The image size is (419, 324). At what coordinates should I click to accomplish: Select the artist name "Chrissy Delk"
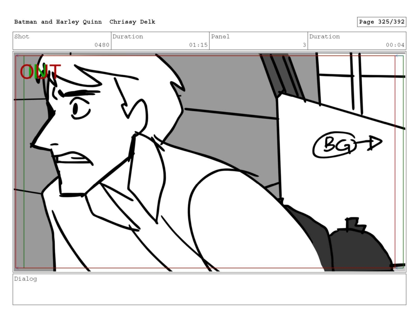[132, 22]
